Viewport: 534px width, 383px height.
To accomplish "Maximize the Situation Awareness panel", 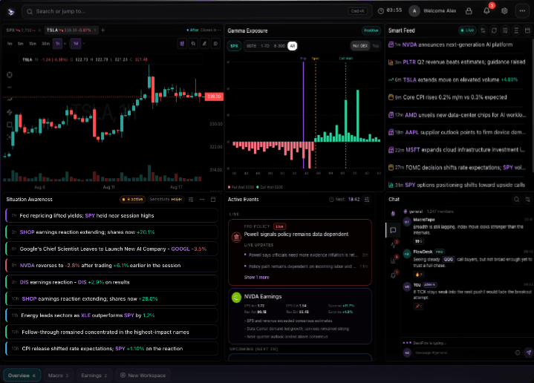I will point(213,200).
